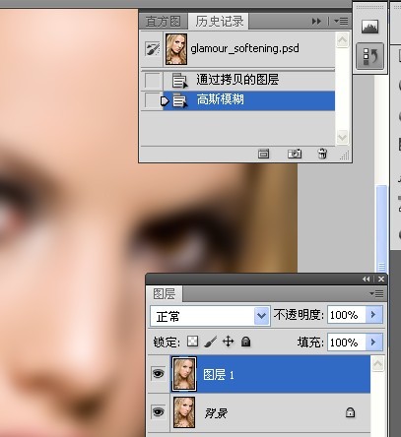Click the 填充 100% input field
401x437 pixels.
(347, 343)
